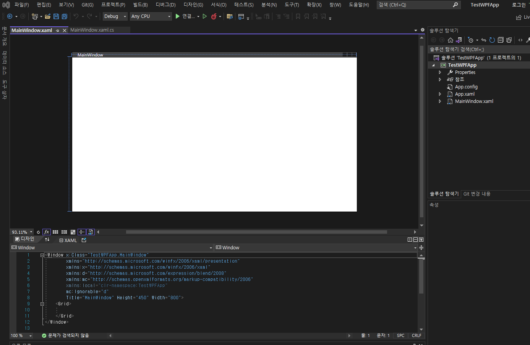Screen dimensions: 530x345
Task: Click the Solution Explorer search field
Action: pos(478,49)
